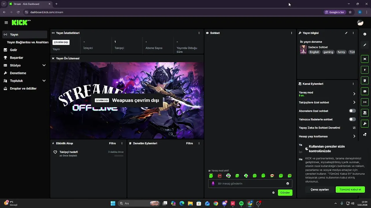The image size is (371, 208).
Task: Bookmark this page with star icon
Action: coord(350,12)
